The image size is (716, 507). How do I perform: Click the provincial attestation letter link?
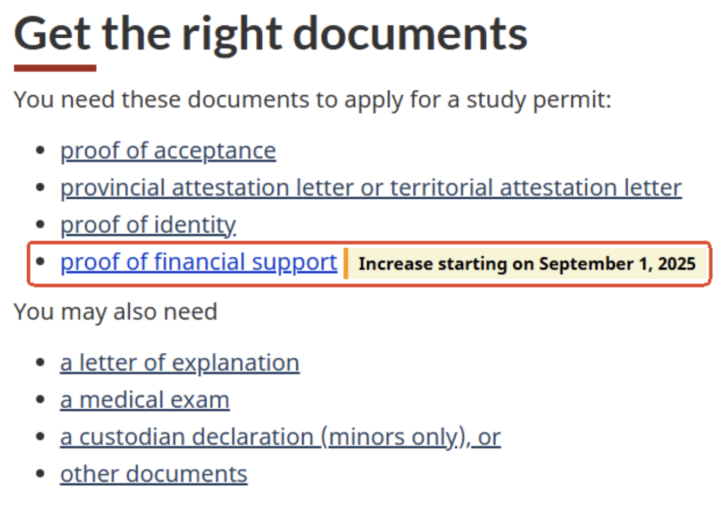coord(370,188)
